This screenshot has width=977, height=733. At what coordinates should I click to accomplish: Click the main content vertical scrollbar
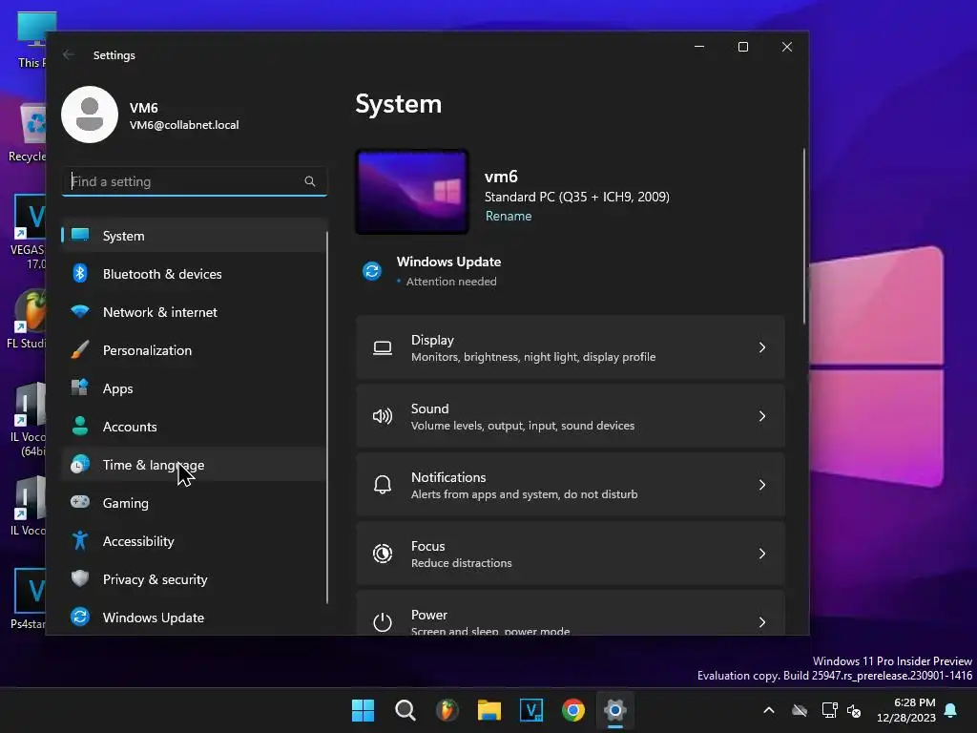(803, 237)
